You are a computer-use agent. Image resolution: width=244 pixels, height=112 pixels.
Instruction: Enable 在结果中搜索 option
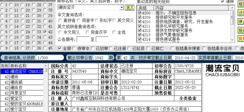[172, 48]
